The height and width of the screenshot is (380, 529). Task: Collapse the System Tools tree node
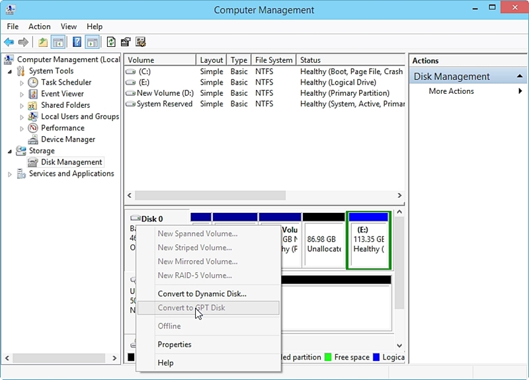pyautogui.click(x=10, y=71)
